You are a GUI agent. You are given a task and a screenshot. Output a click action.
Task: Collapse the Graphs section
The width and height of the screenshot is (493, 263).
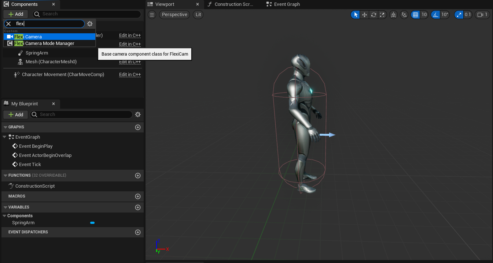coord(5,127)
